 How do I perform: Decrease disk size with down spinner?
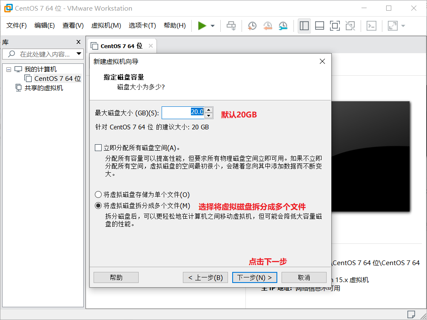[x=208, y=116]
